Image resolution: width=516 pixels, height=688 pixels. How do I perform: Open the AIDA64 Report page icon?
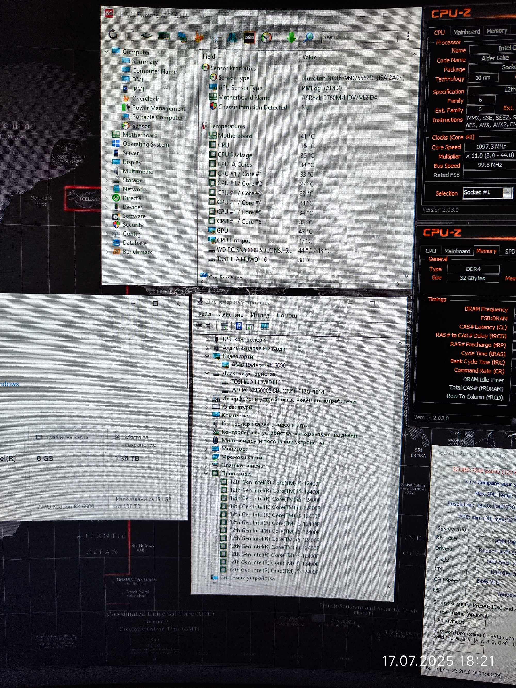point(130,35)
